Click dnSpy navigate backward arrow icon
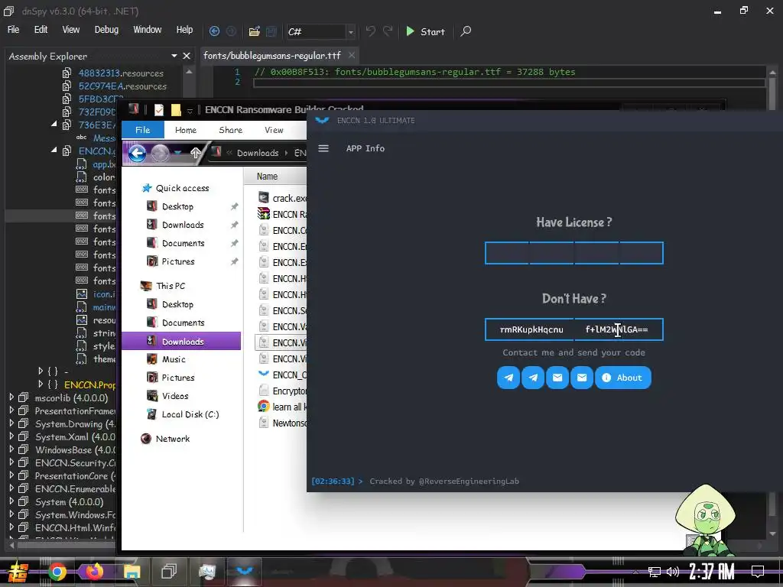783x587 pixels. 214,31
